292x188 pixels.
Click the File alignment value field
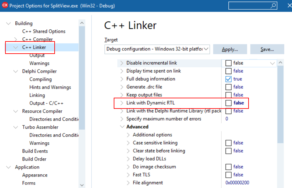[x=237, y=183]
